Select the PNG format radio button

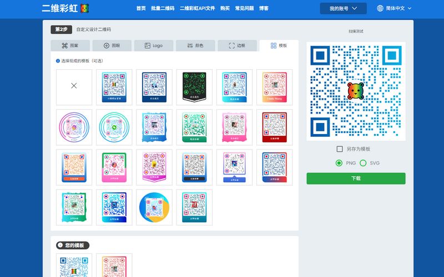coord(339,163)
